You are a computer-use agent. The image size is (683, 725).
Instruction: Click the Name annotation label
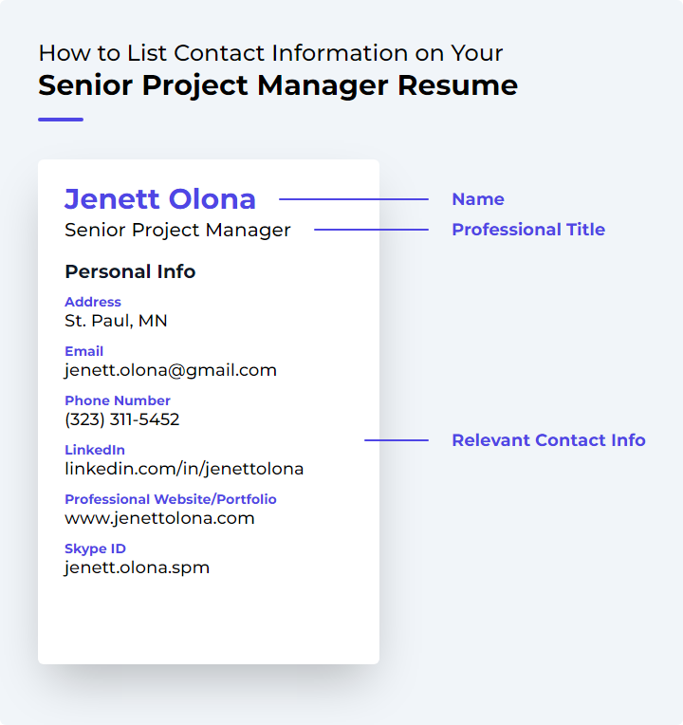click(x=478, y=199)
